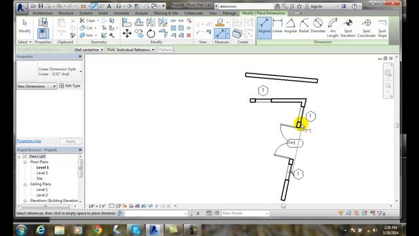
Task: Select the Aligned dimension tool
Action: tap(264, 28)
